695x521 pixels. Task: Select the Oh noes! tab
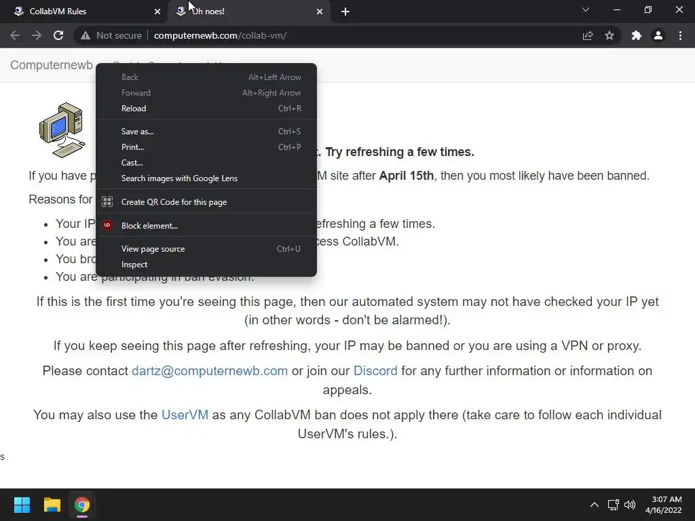click(248, 12)
